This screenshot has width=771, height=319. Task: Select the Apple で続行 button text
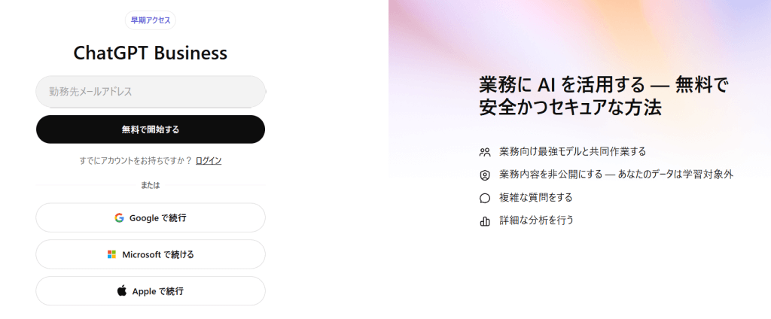coord(157,290)
